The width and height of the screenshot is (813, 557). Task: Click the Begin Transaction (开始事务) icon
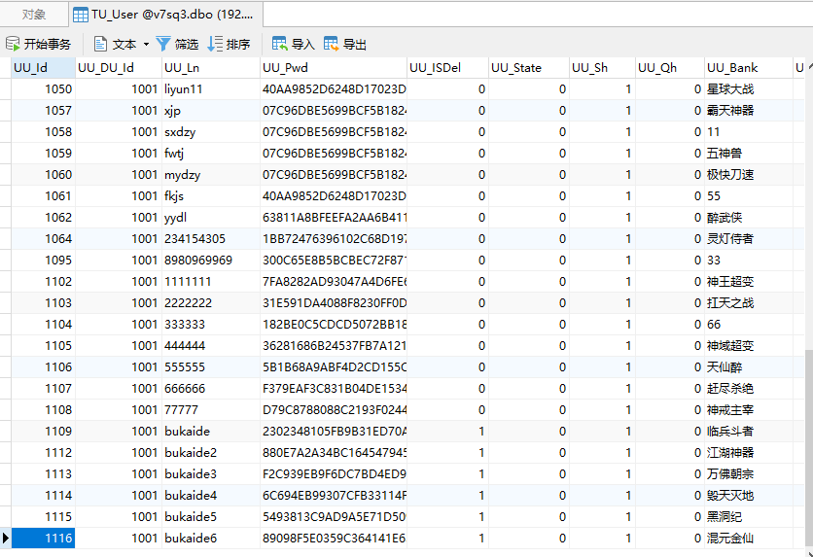tap(13, 44)
